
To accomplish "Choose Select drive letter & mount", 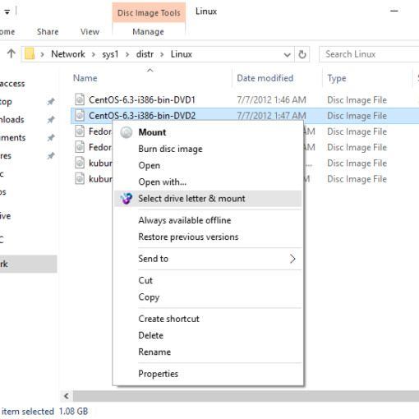I will coord(208,199).
